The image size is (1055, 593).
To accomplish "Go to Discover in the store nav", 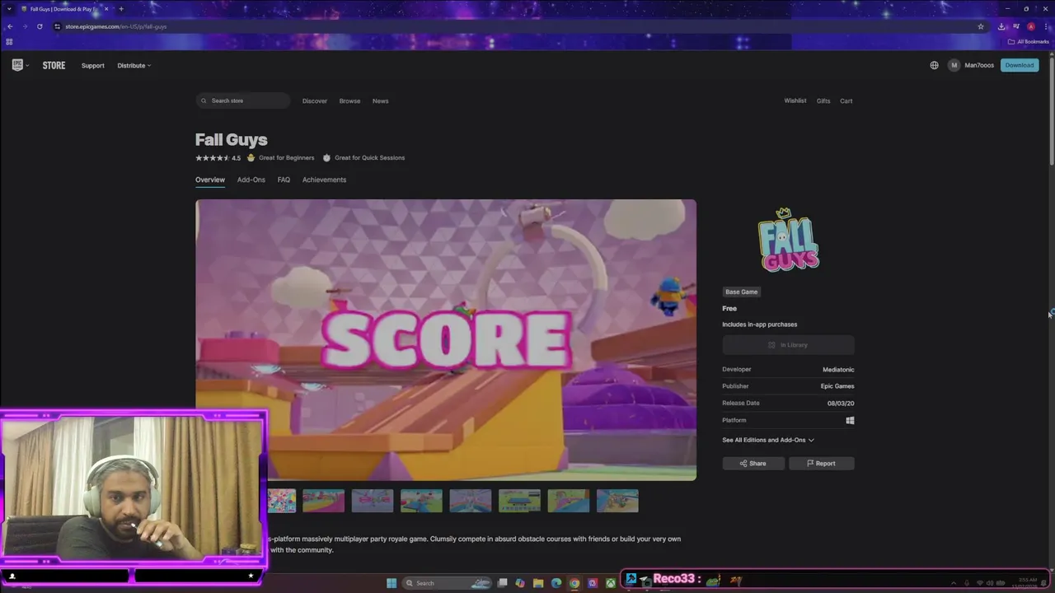I will click(x=315, y=100).
